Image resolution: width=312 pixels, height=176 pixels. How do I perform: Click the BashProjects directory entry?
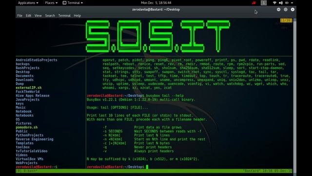28,68
